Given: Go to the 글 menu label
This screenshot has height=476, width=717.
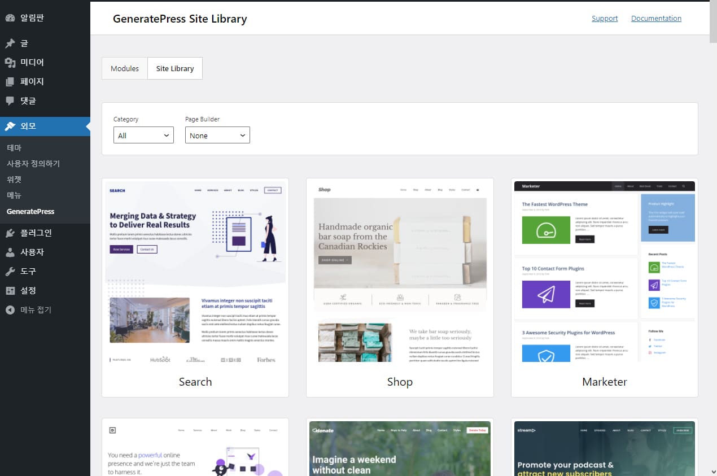Looking at the screenshot, I should click(x=24, y=43).
